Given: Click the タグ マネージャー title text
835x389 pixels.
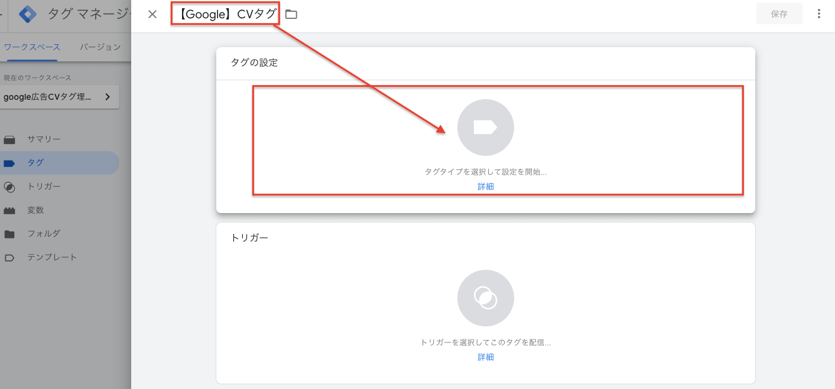Looking at the screenshot, I should pos(89,14).
